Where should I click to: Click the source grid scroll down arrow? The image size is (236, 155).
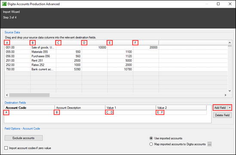pos(230,91)
